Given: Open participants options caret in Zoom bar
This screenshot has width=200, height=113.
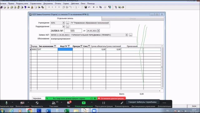Looking at the screenshot, I should click(x=62, y=102).
